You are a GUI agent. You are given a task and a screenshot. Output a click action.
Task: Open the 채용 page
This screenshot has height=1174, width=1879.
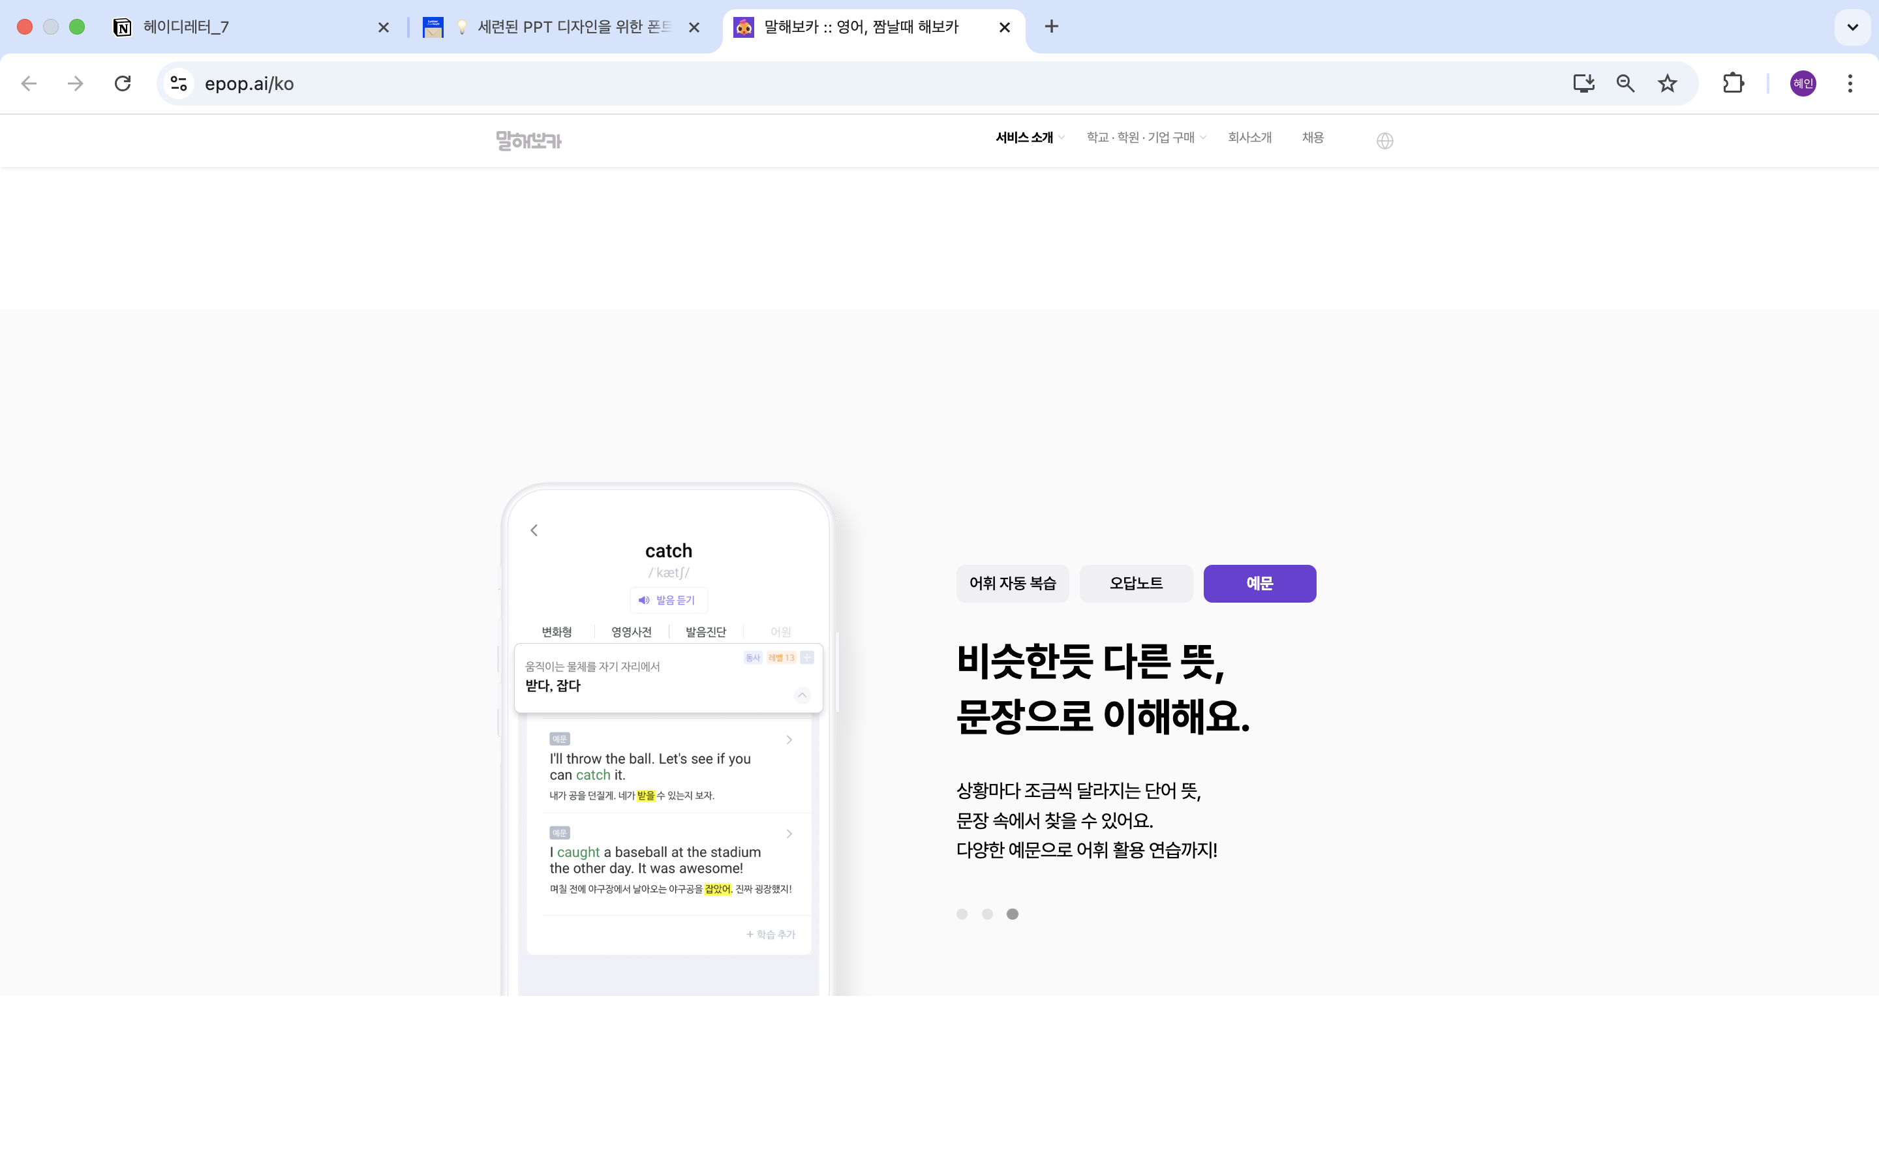click(x=1313, y=138)
